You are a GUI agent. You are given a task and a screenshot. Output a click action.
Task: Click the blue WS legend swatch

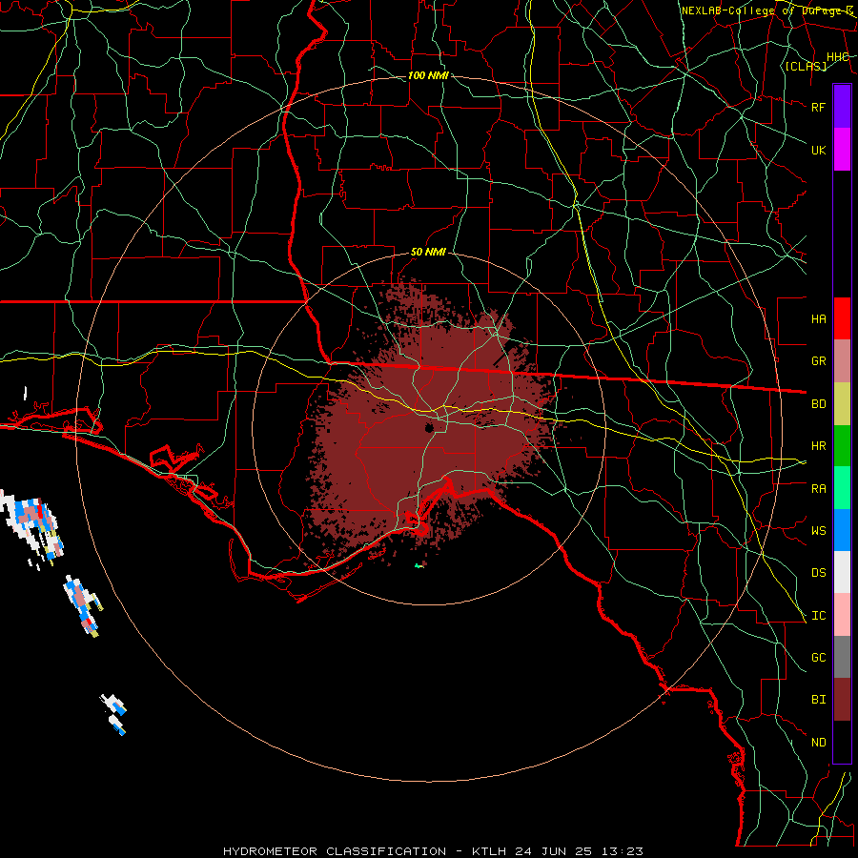[x=842, y=530]
